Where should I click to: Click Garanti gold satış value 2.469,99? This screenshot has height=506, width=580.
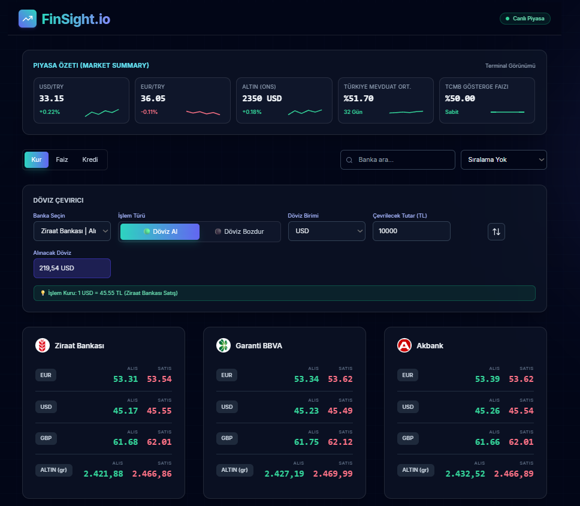point(333,474)
